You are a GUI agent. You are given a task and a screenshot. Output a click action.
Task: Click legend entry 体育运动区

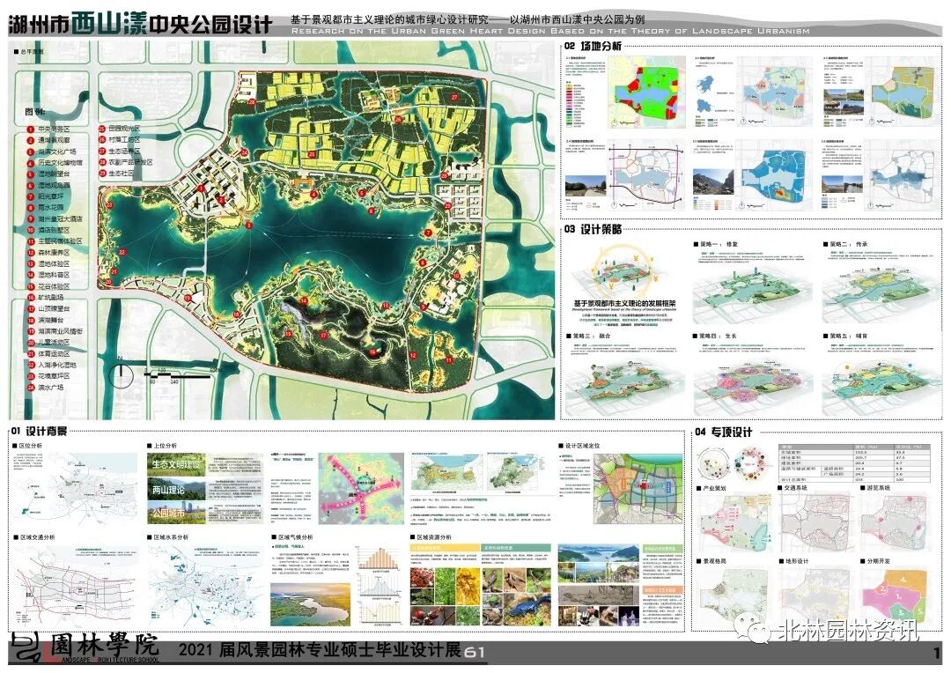coord(48,354)
